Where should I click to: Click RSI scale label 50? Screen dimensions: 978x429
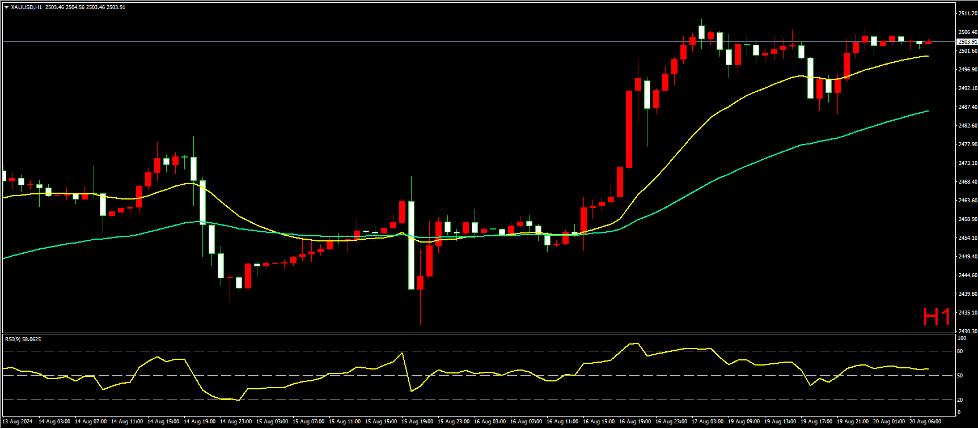coord(960,376)
